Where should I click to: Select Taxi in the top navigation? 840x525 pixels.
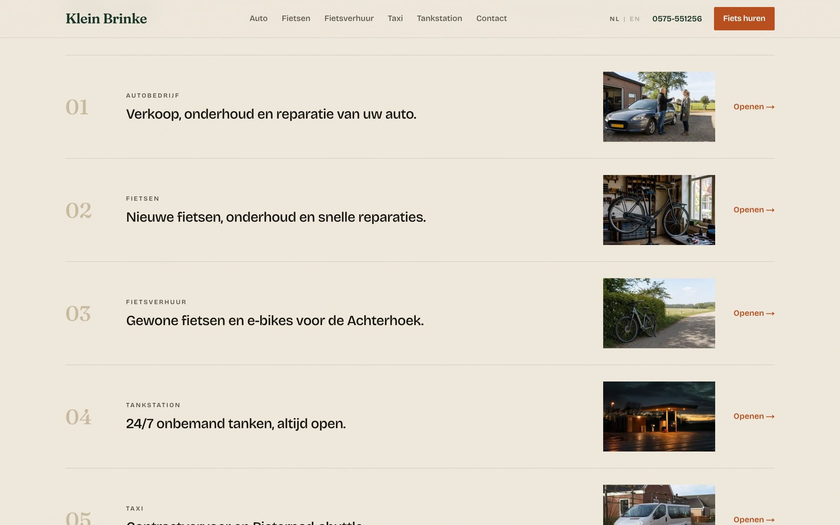point(395,18)
